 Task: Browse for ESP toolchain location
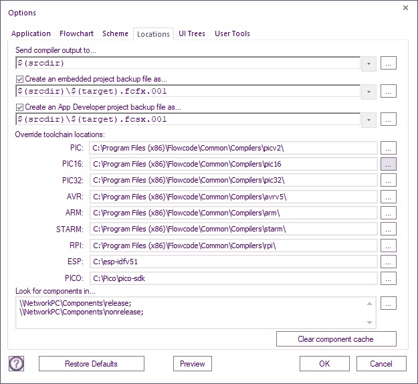[388, 262]
